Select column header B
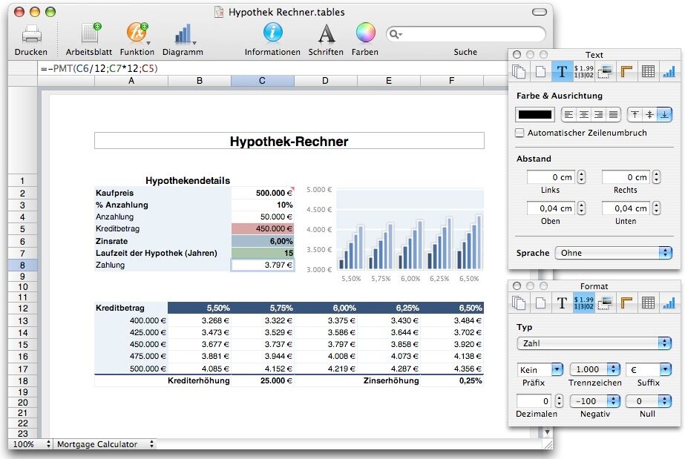This screenshot has height=459, width=685. pos(199,81)
